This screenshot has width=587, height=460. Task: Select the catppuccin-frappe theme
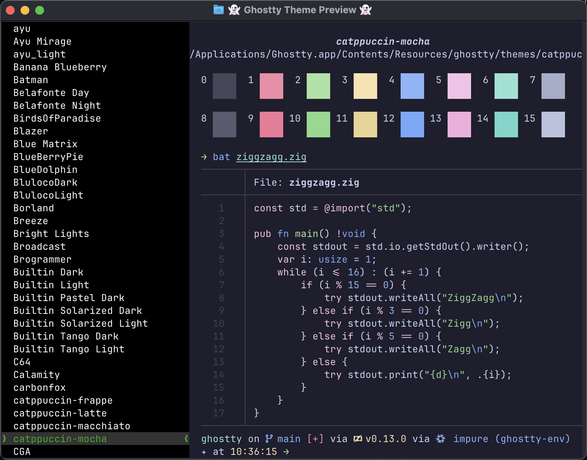tap(63, 400)
